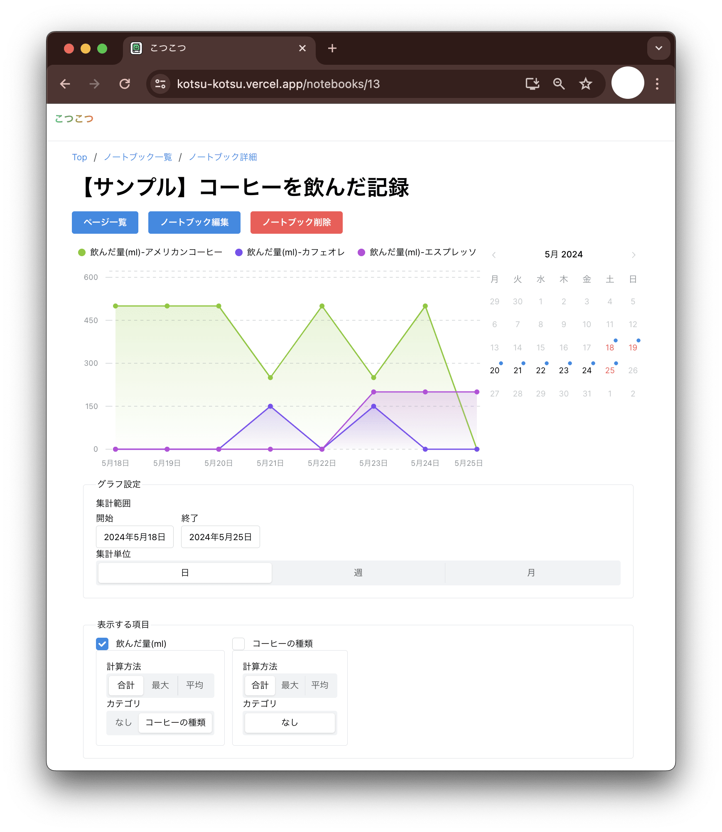
Task: Set 飲んだ量(ml) カテゴリ to コーヒーの種類
Action: (x=175, y=723)
